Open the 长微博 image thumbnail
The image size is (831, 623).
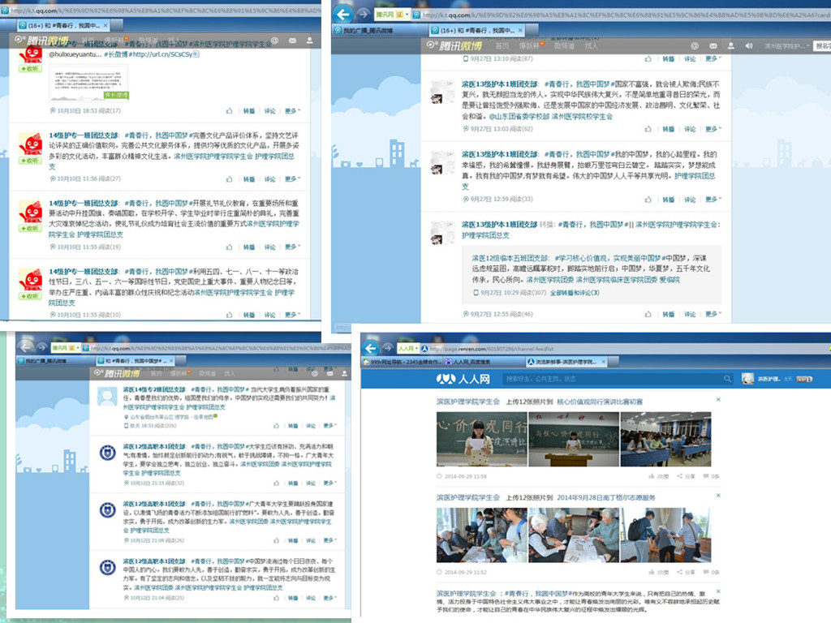coord(88,83)
